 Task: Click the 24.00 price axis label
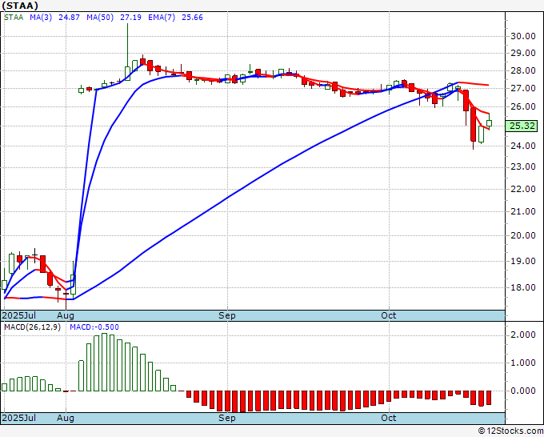click(523, 146)
